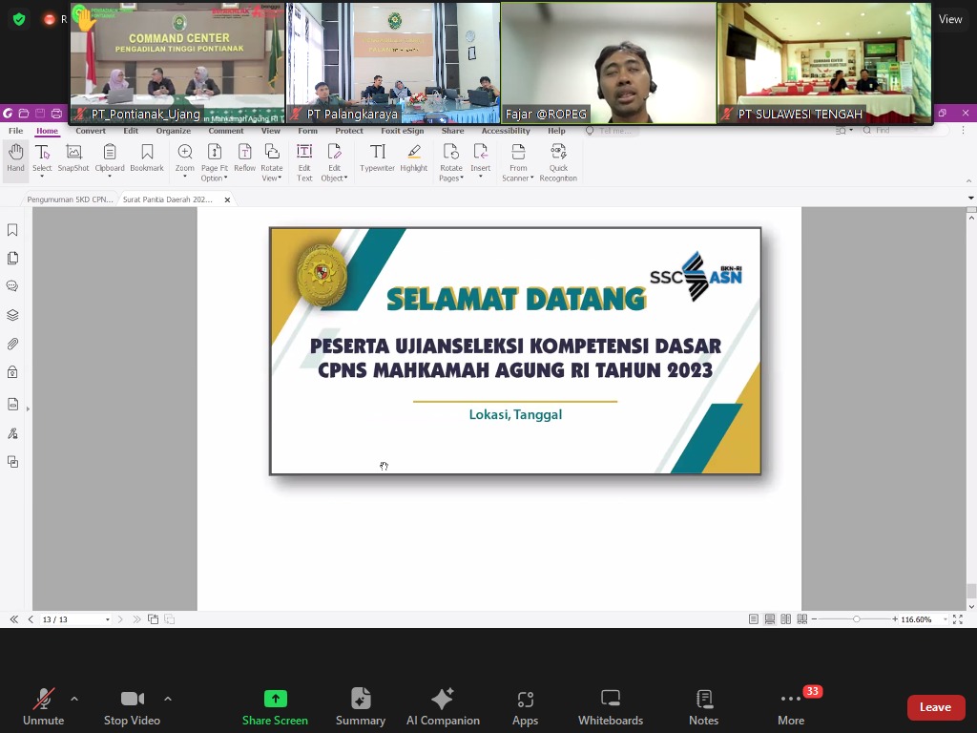Screen dimensions: 977x733
Task: Leave the Zoom meeting
Action: click(935, 707)
